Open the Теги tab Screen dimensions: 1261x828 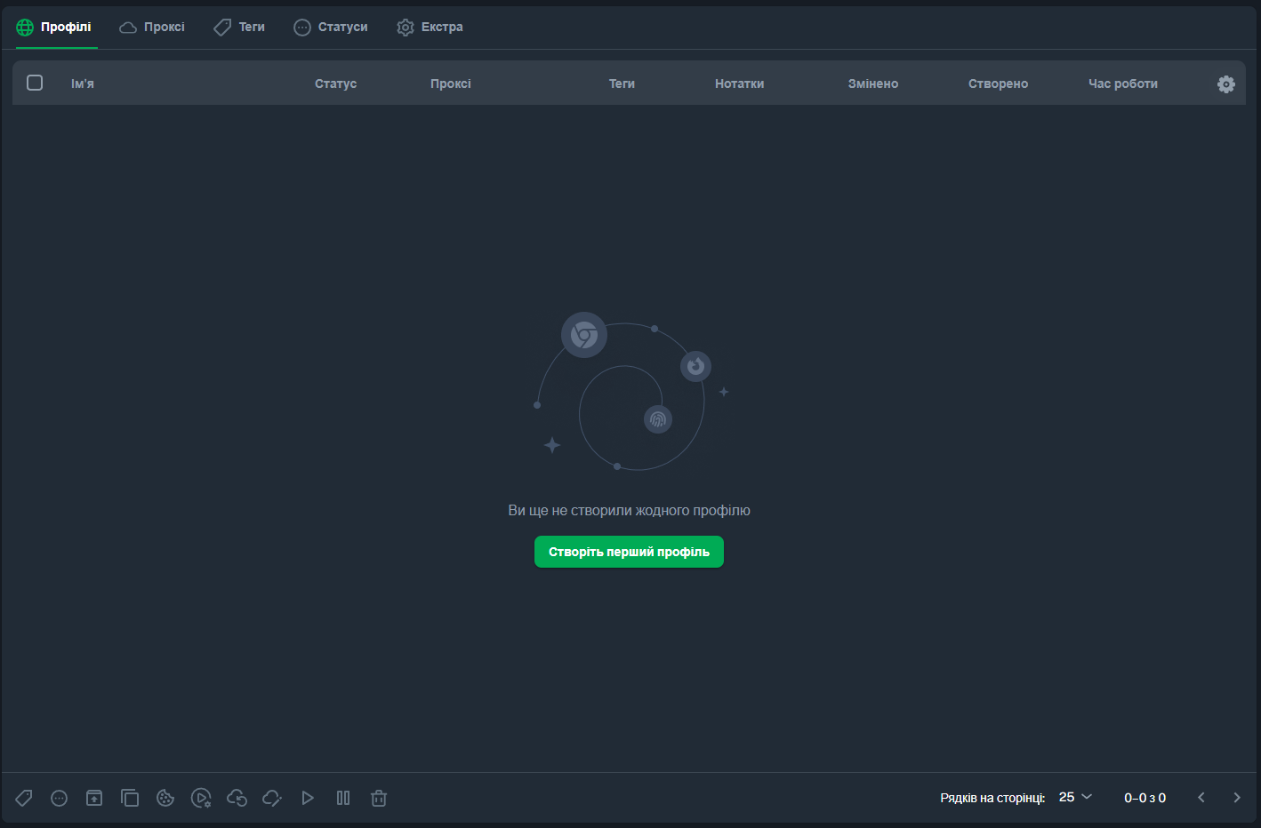tap(239, 27)
